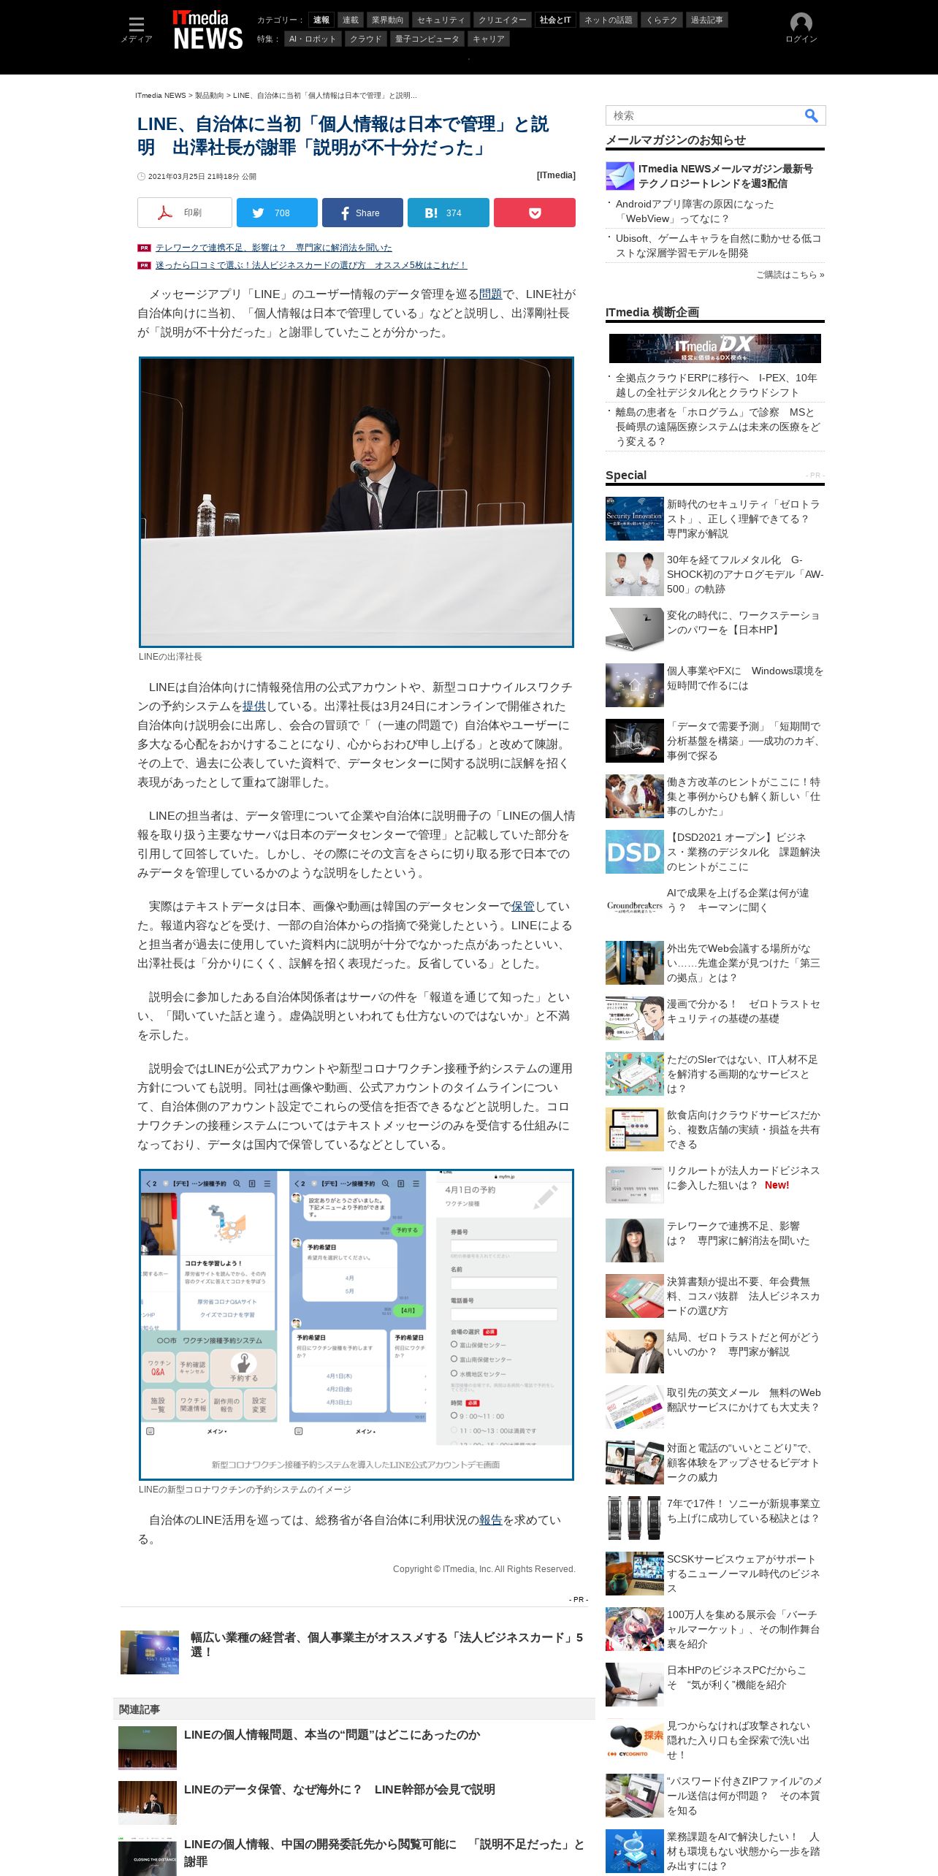The height and width of the screenshot is (1876, 938).
Task: Open Ubisoft 深層学習モデル article link
Action: tap(718, 245)
